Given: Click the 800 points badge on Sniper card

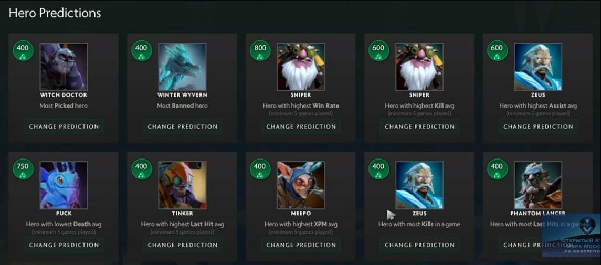Looking at the screenshot, I should point(260,50).
